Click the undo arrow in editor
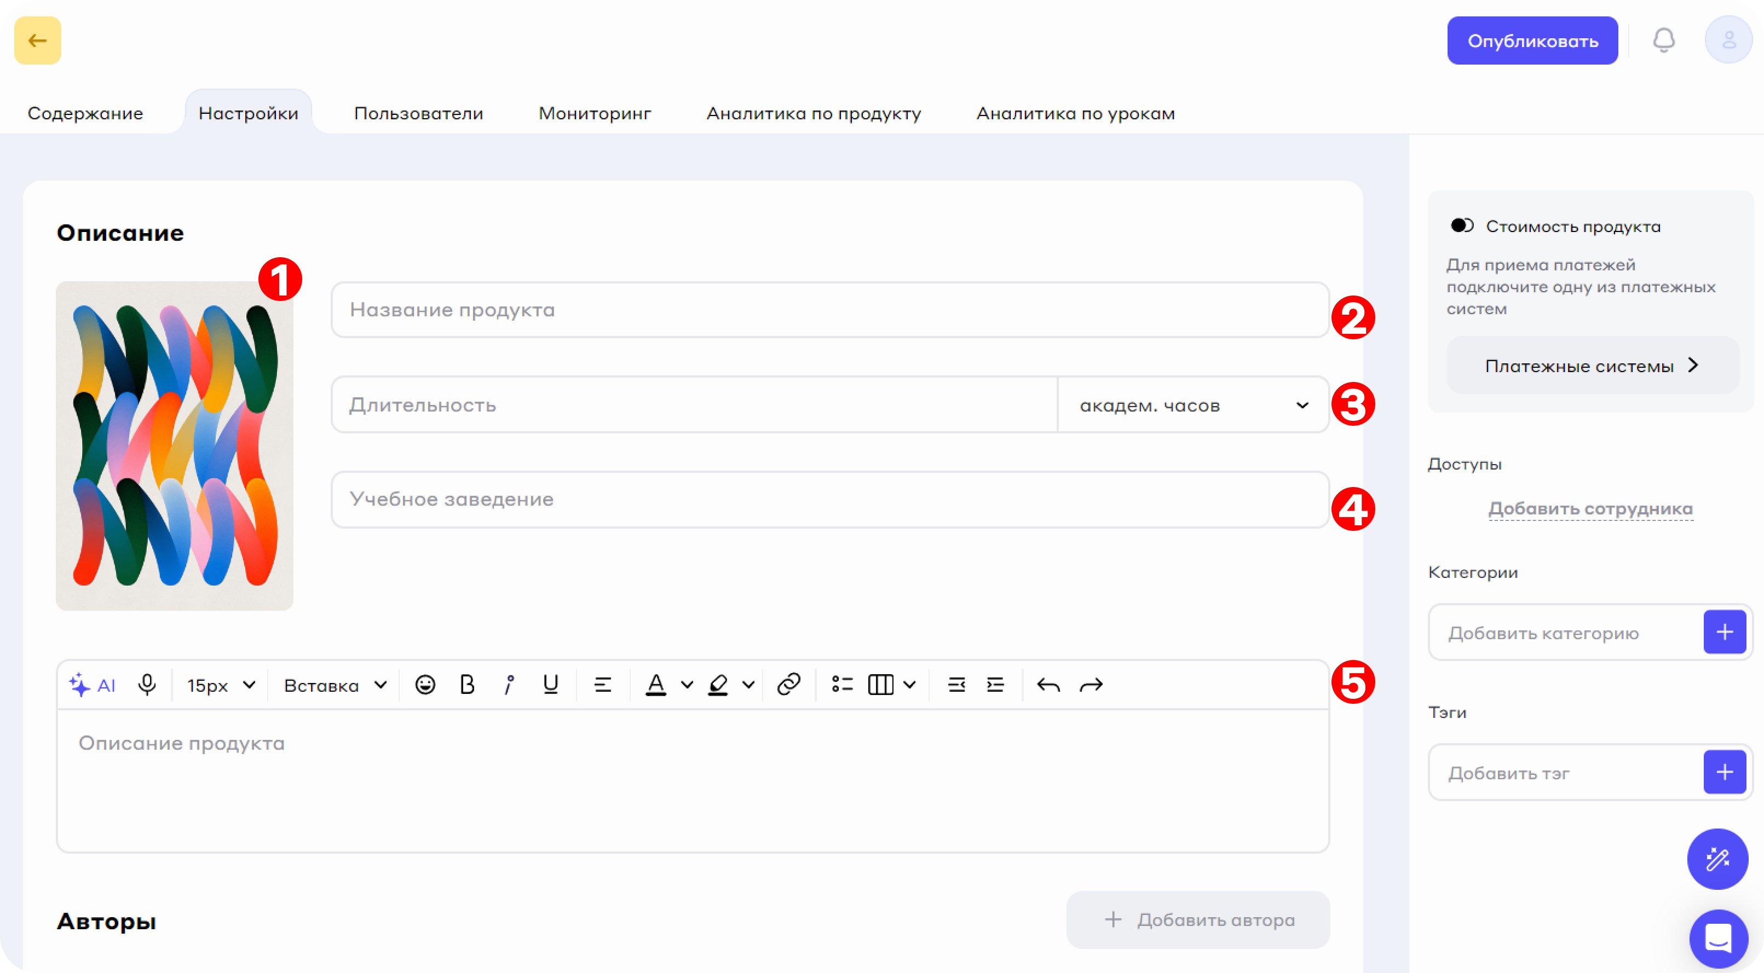 1048,684
